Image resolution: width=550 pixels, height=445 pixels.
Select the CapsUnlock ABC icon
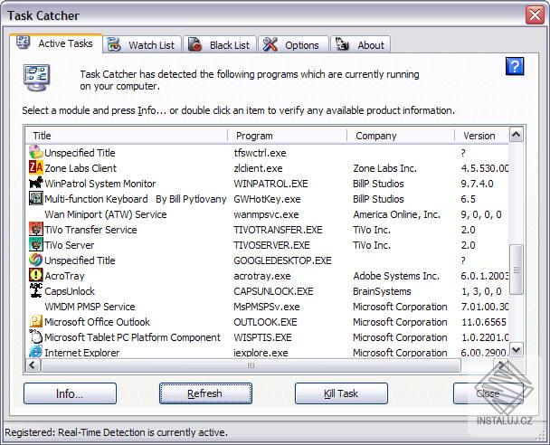pyautogui.click(x=36, y=290)
